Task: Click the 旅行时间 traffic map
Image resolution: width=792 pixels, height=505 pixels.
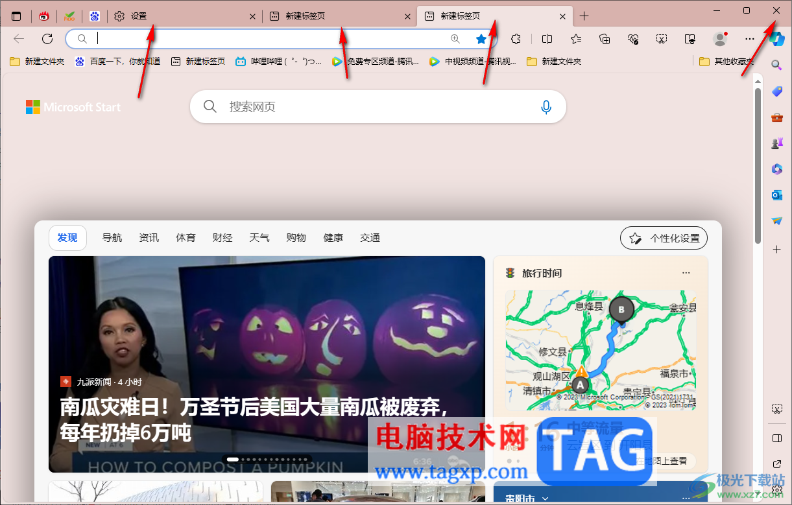Action: [601, 350]
